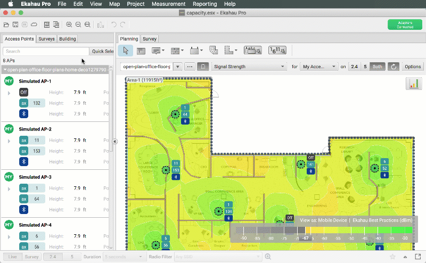Toggle Survey mode in bottom bar
Image resolution: width=426 pixels, height=263 pixels.
31,257
